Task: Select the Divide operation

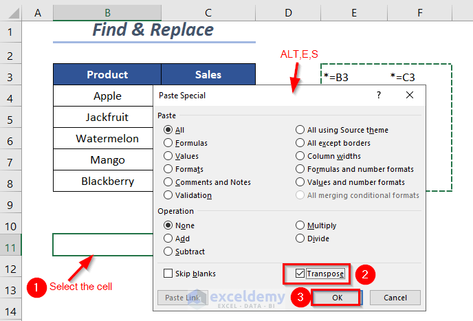Action: (x=300, y=239)
